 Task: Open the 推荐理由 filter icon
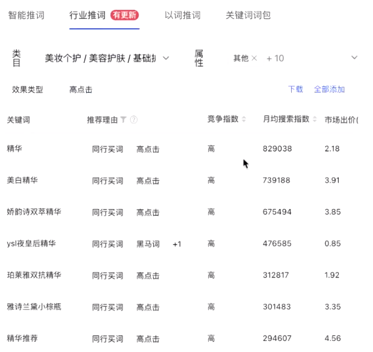click(x=123, y=119)
